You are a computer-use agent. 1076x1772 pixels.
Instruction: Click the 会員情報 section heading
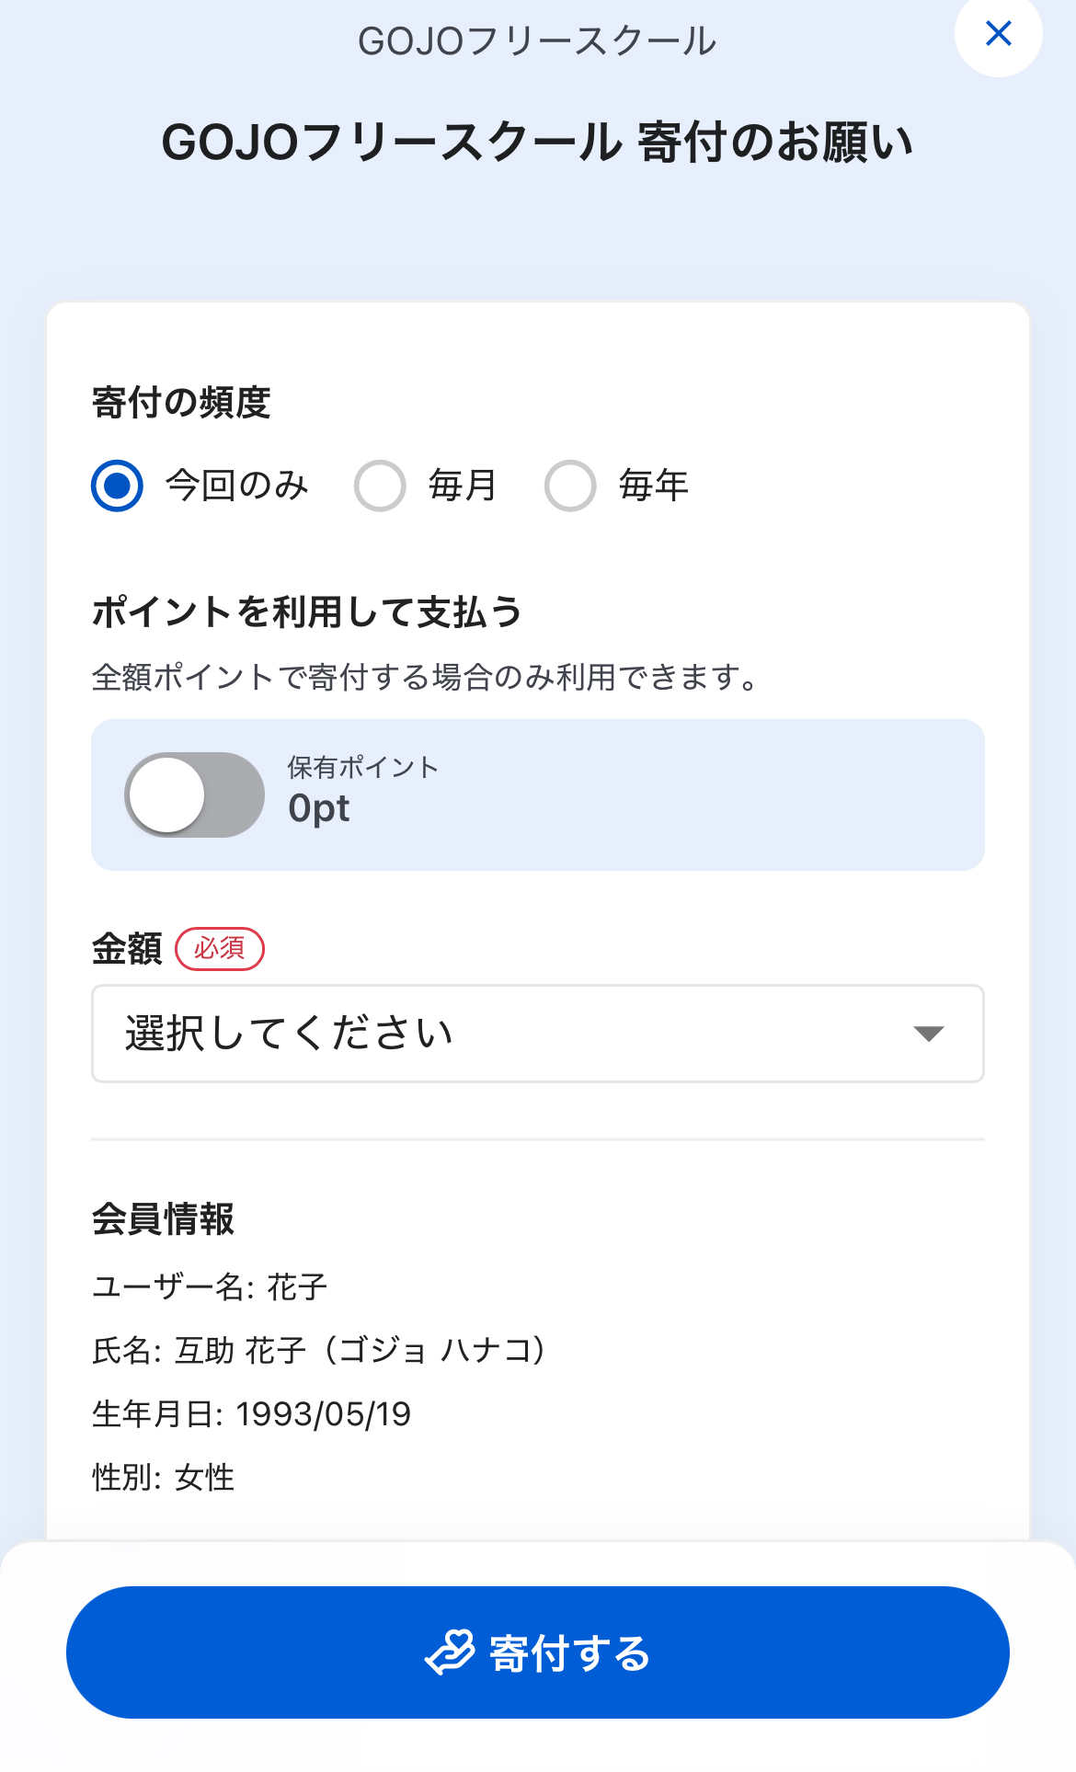(164, 1219)
